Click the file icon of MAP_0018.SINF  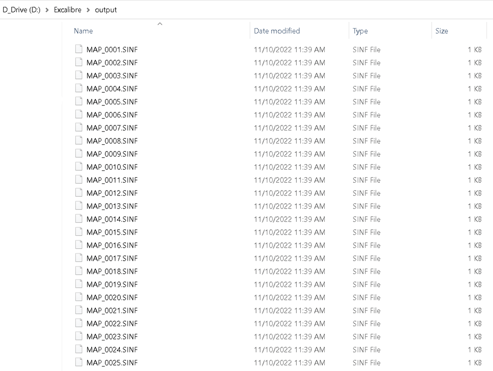[79, 271]
